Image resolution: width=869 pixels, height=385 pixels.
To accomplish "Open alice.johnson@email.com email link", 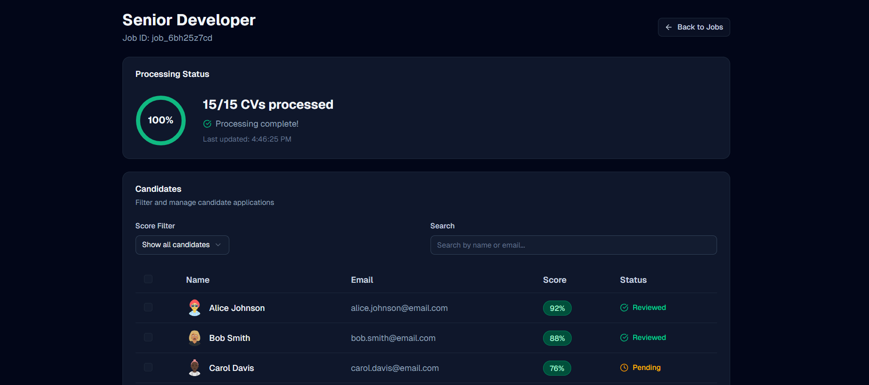I will coord(399,308).
